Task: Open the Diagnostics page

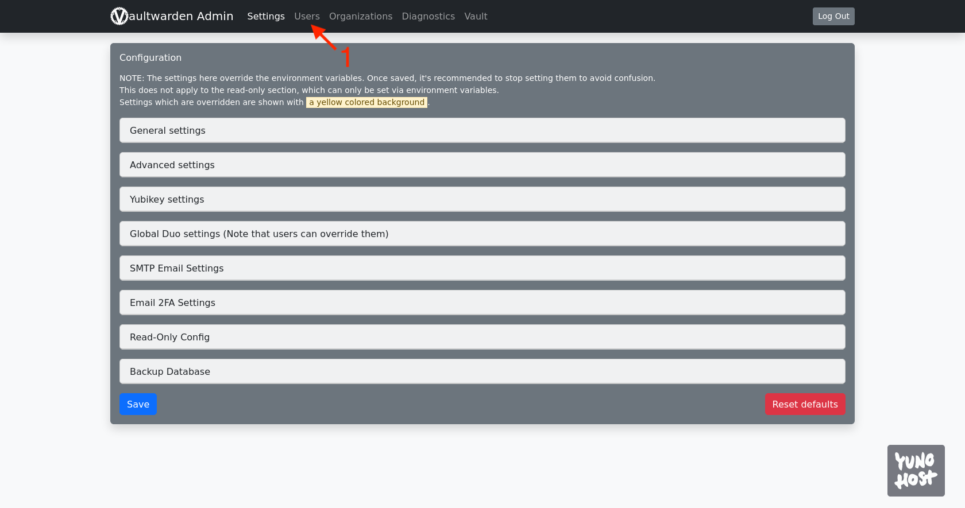Action: point(428,16)
